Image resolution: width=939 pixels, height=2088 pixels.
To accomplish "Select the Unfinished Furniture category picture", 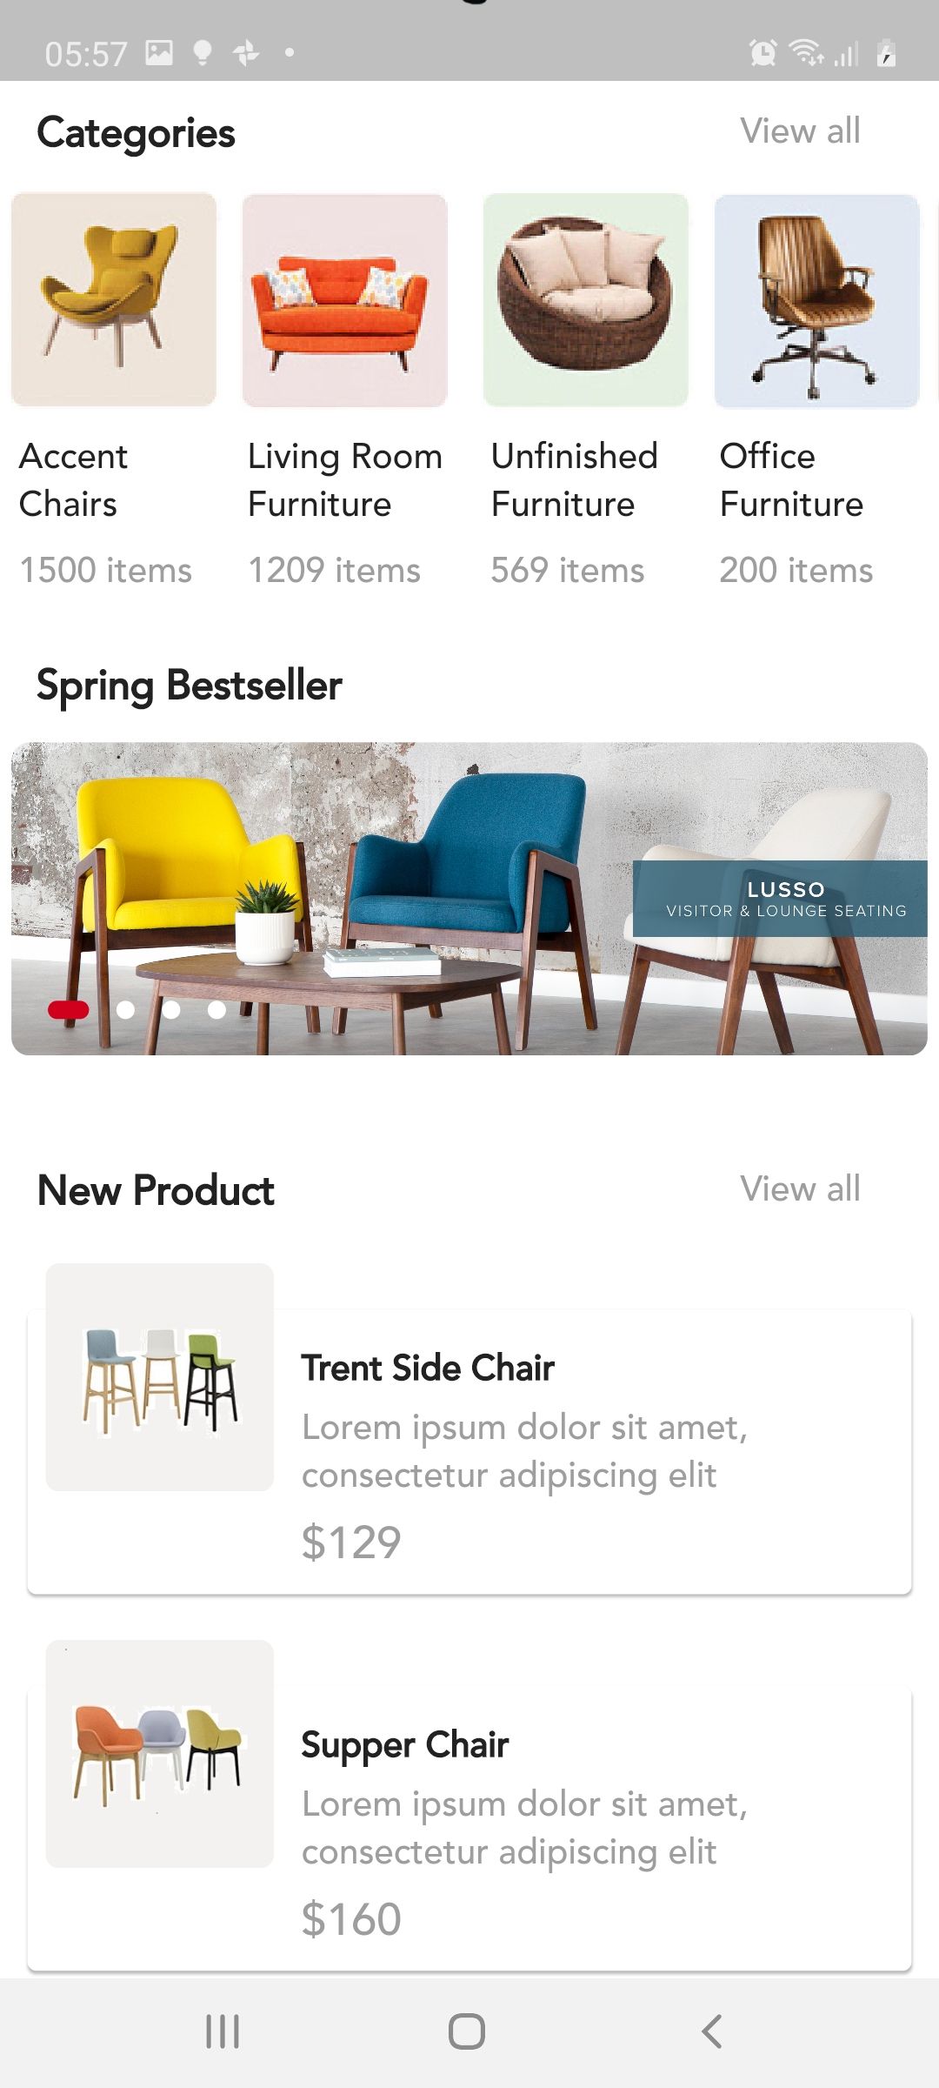I will point(586,299).
